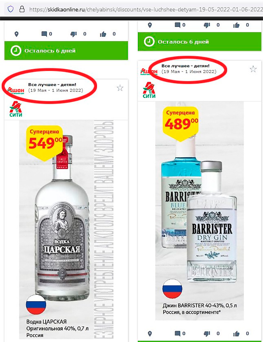Click the shield tracking protection icon
The height and width of the screenshot is (342, 263).
pyautogui.click(x=11, y=9)
